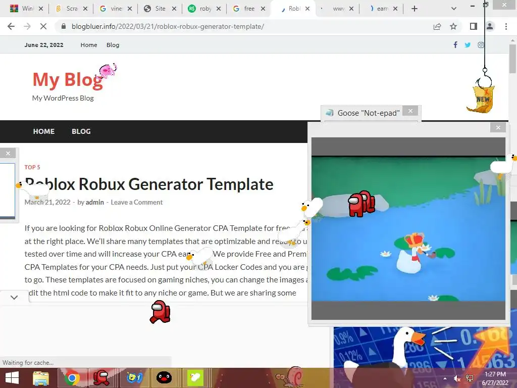Open the Pingu penguin taskbar app
This screenshot has width=517, height=388.
coord(164,378)
